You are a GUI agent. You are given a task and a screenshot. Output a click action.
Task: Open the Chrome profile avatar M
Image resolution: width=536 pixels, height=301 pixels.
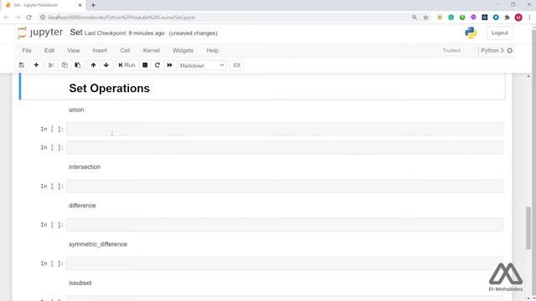click(x=518, y=18)
